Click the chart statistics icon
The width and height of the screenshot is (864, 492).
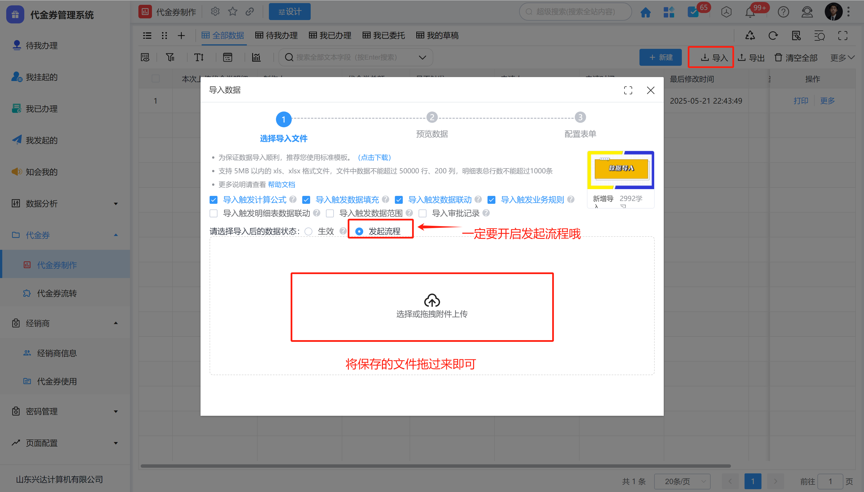coord(256,57)
